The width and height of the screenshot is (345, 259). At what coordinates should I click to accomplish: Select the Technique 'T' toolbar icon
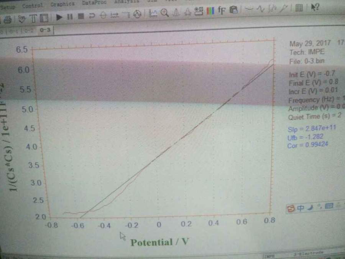(33, 18)
